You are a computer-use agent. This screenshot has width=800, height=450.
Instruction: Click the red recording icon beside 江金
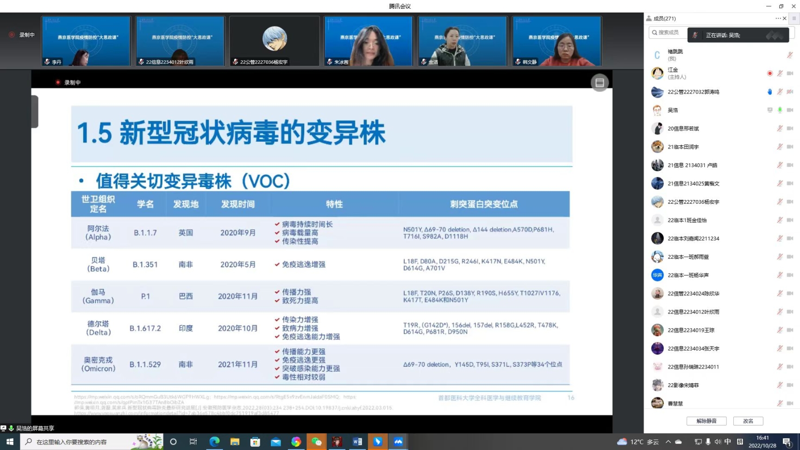pos(769,74)
